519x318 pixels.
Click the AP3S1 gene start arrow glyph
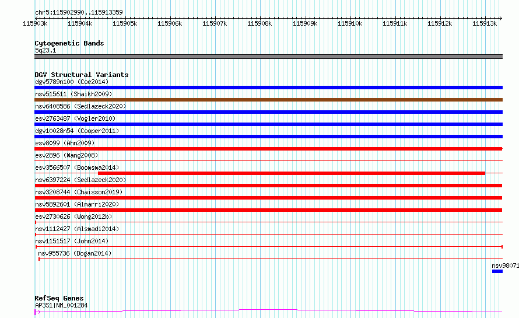click(x=37, y=312)
